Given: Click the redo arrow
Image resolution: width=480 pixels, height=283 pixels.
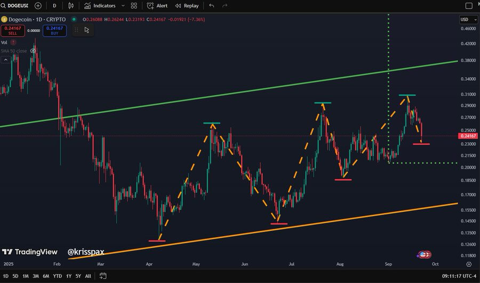Looking at the screenshot, I should (x=225, y=6).
